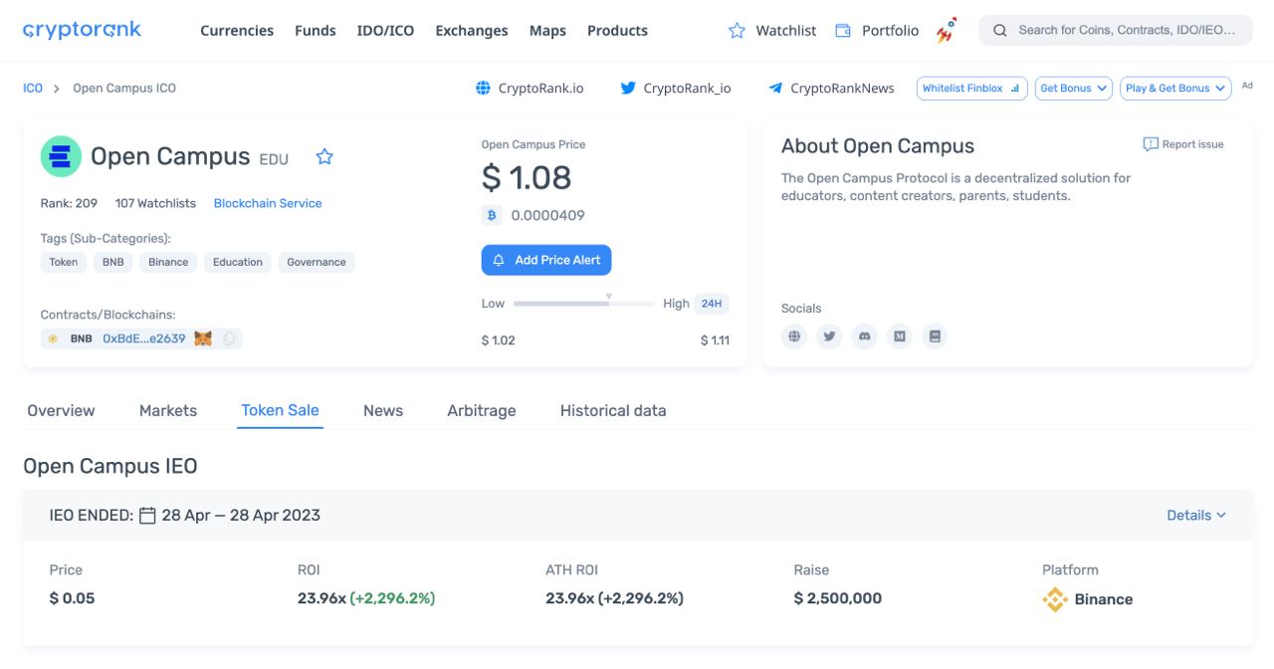Click the Add Price Alert button
Screen dimensions: 1274x669
(546, 261)
